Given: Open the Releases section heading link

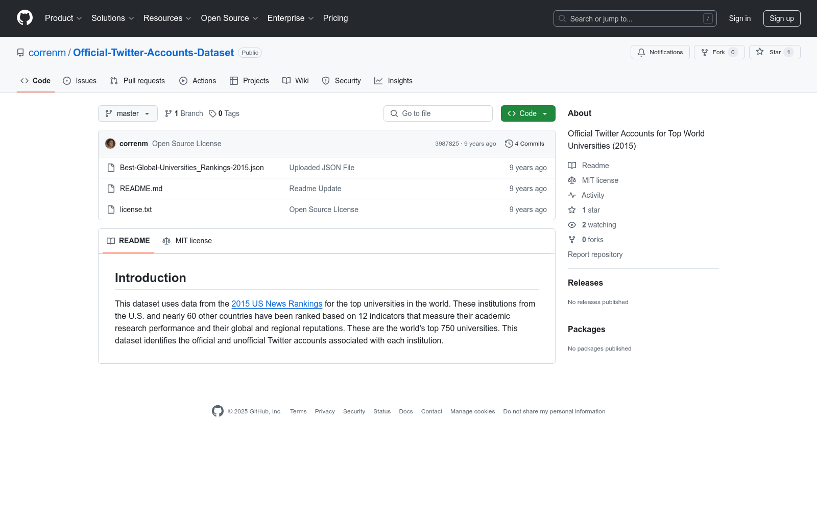Looking at the screenshot, I should [585, 283].
